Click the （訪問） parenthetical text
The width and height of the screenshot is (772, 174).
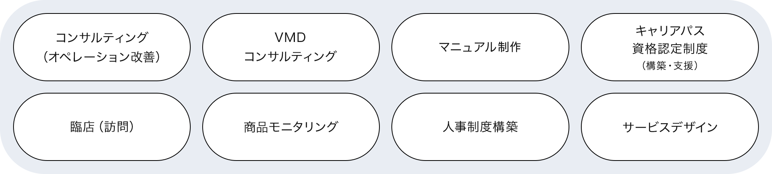(x=117, y=127)
